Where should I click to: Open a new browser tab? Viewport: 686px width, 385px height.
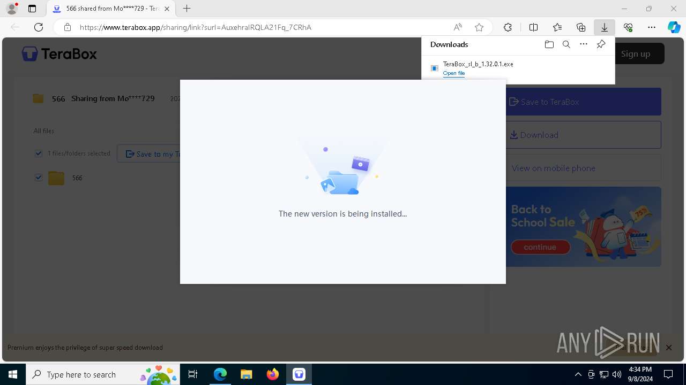pos(187,9)
